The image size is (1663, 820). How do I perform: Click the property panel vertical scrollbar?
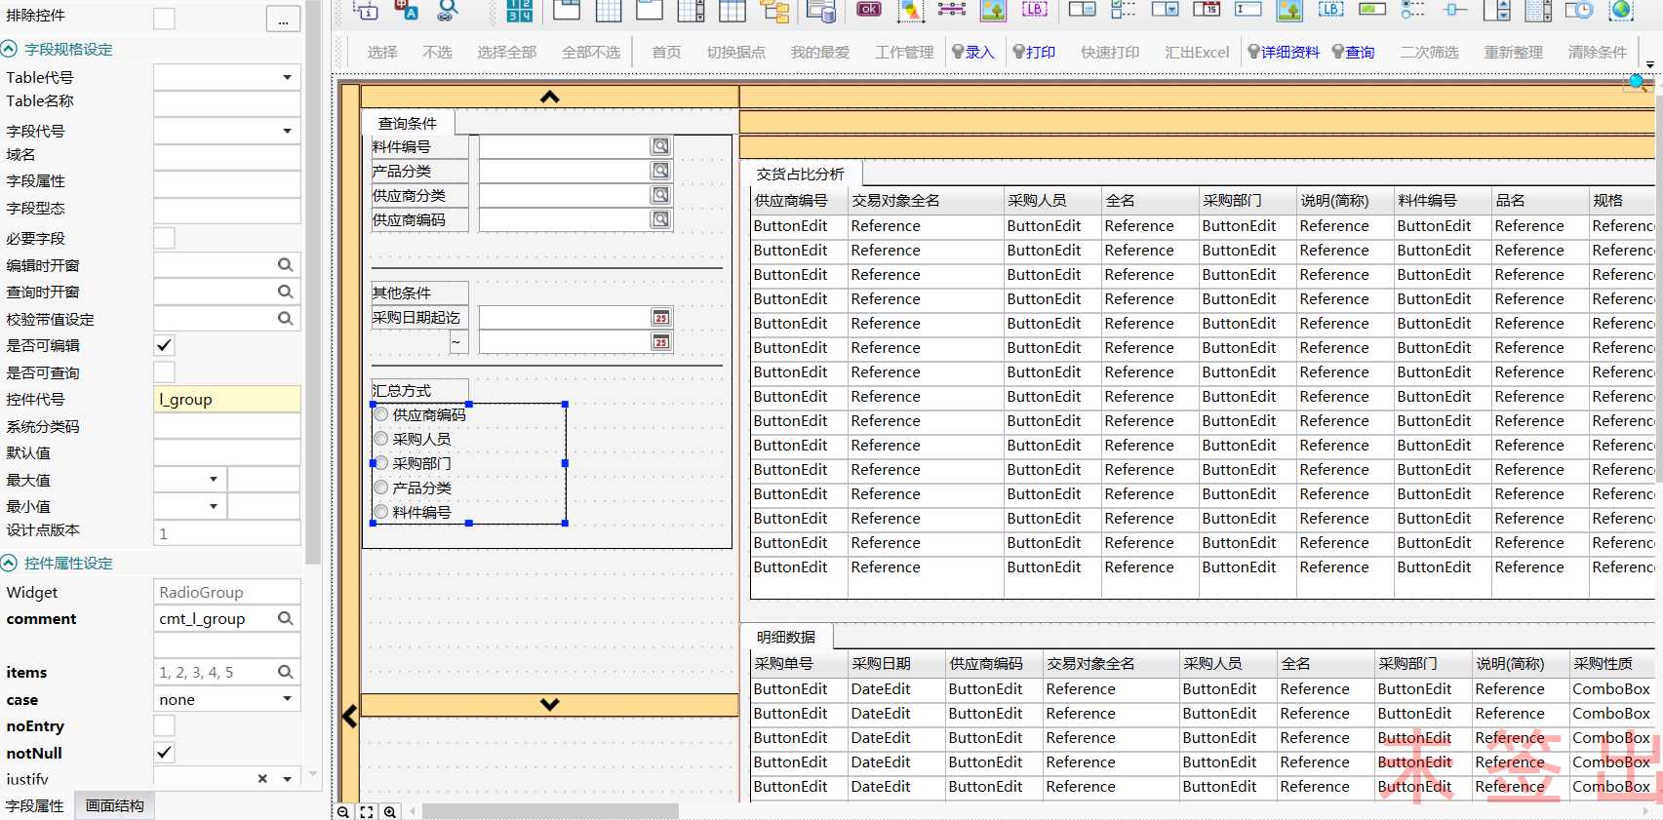tap(313, 283)
